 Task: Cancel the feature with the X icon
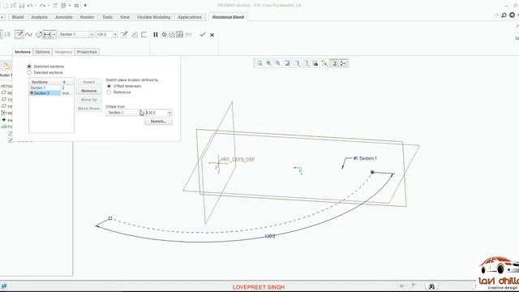(212, 35)
